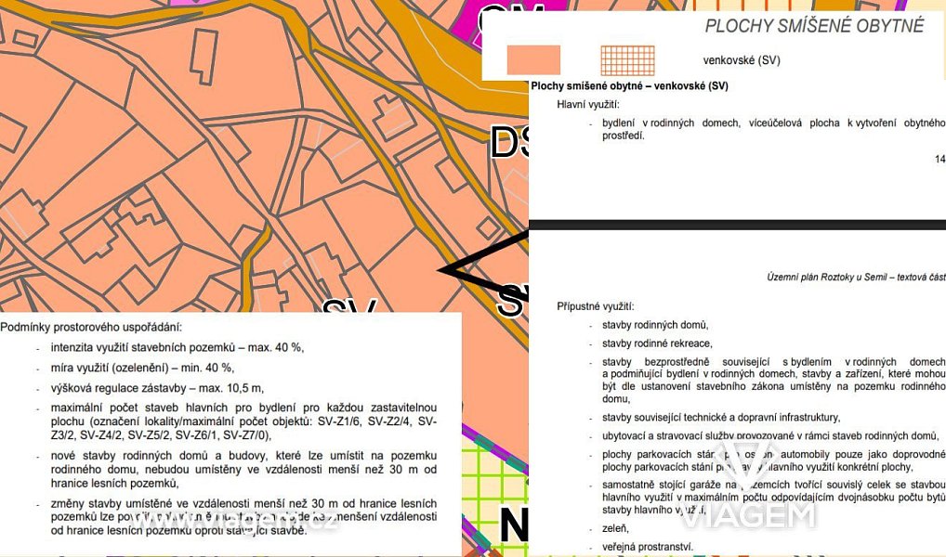Click the 'DS' label on the map
Image resolution: width=946 pixels, height=557 pixels.
pyautogui.click(x=509, y=142)
